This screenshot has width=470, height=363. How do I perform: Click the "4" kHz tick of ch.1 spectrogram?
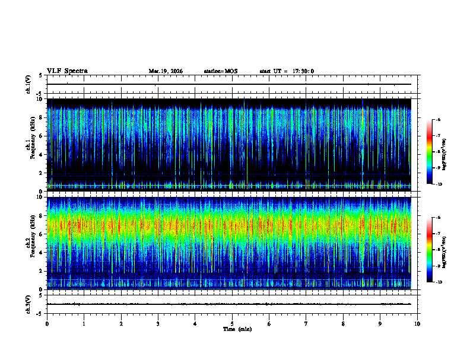point(41,155)
